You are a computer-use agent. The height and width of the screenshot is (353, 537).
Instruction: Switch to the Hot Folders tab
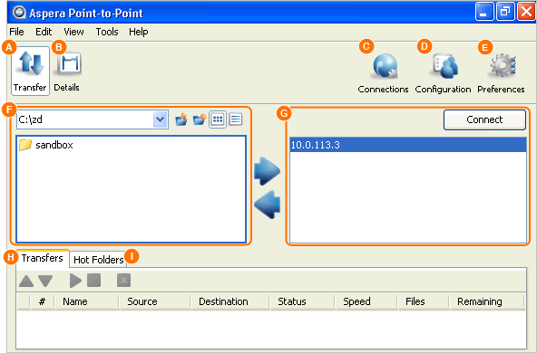pos(99,260)
